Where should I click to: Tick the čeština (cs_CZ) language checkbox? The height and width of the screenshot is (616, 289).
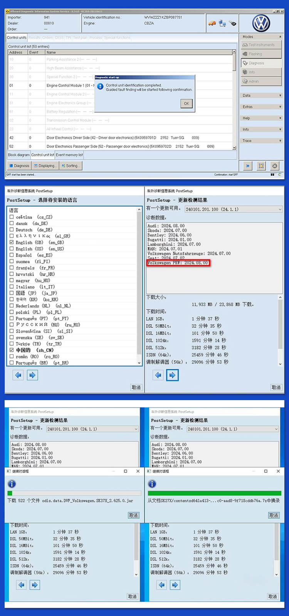point(12,217)
